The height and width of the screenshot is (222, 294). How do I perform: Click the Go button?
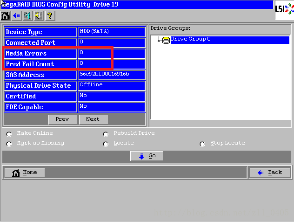click(x=147, y=156)
